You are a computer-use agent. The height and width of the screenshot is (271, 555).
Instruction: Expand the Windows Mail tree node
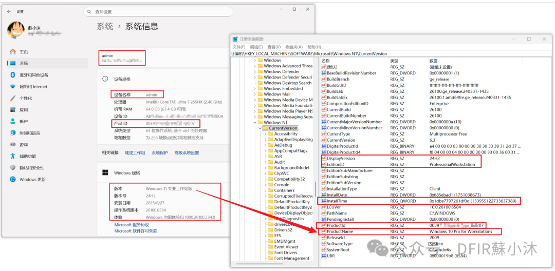point(254,94)
